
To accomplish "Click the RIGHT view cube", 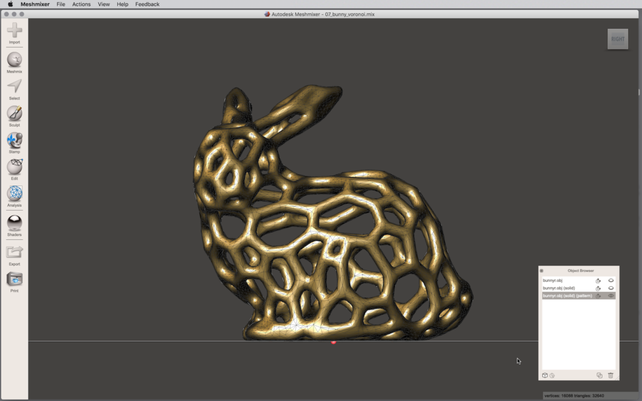I will [618, 39].
